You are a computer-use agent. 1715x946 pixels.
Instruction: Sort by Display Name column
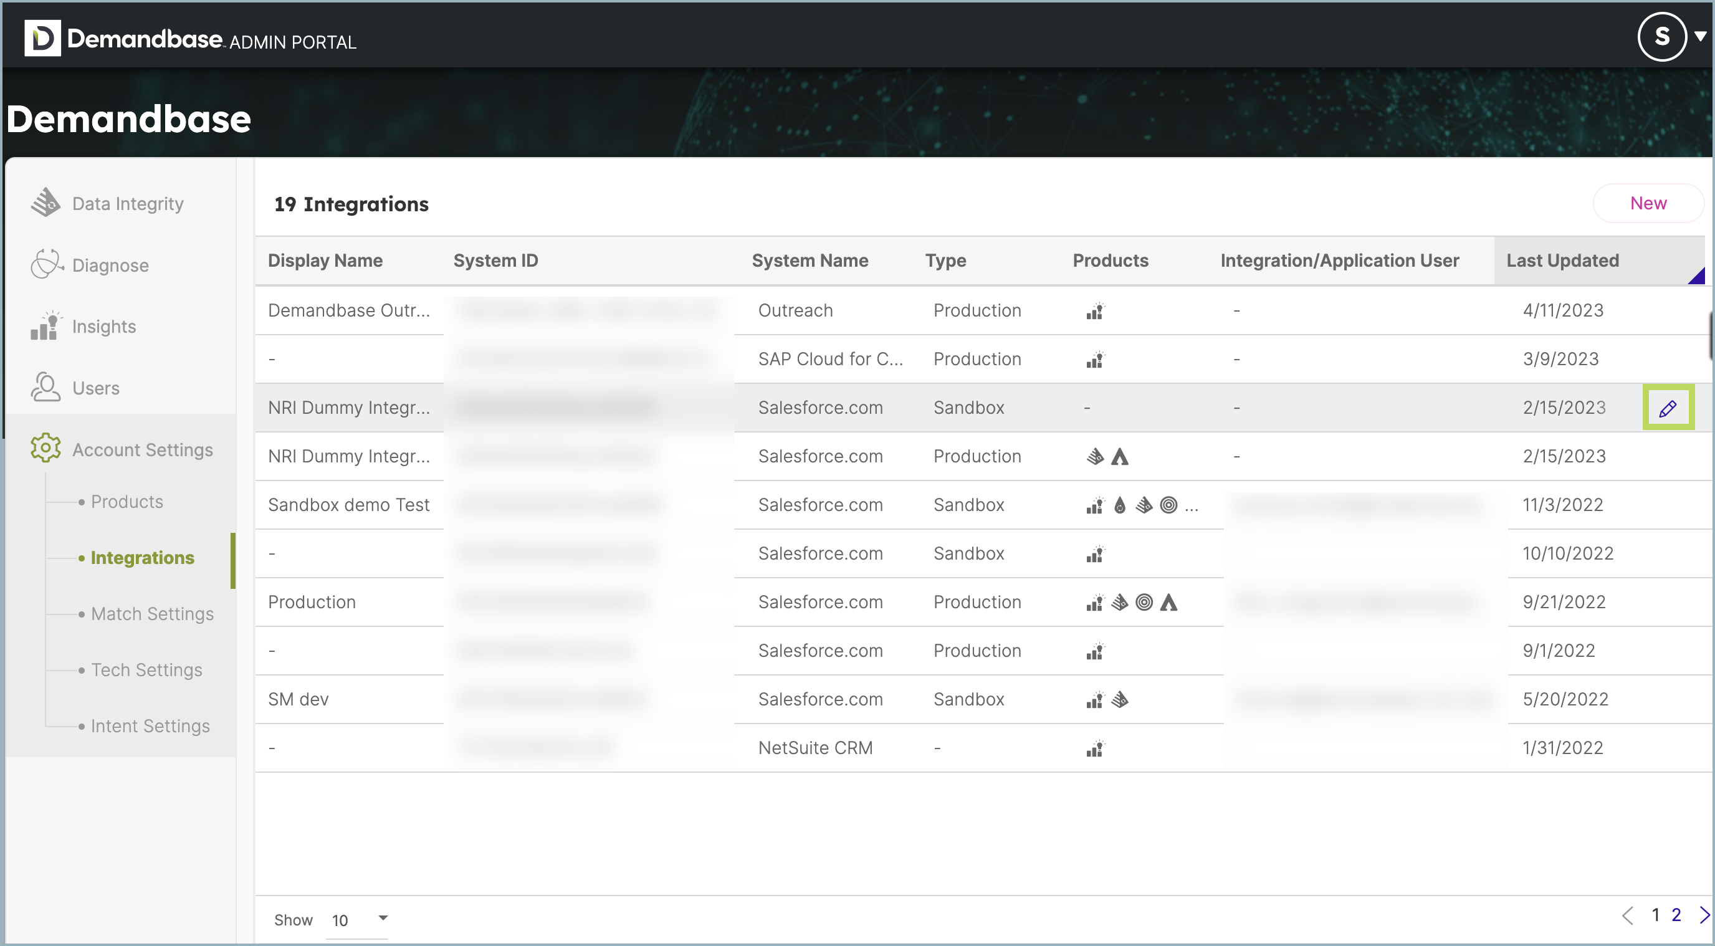point(325,260)
